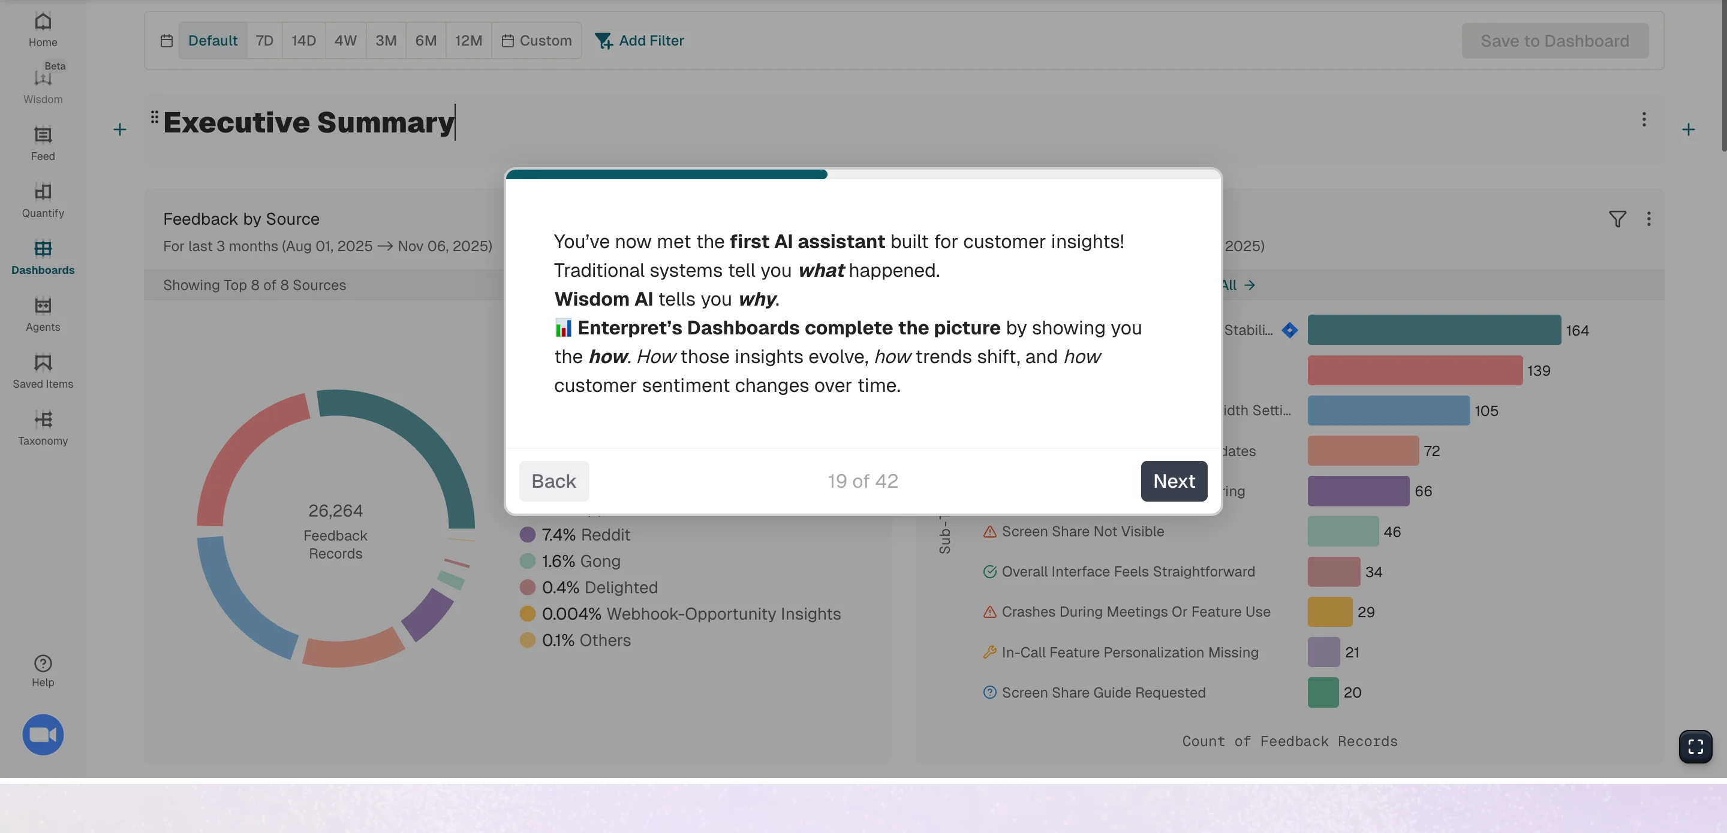
Task: Click Next in the onboarding tour
Action: point(1174,481)
